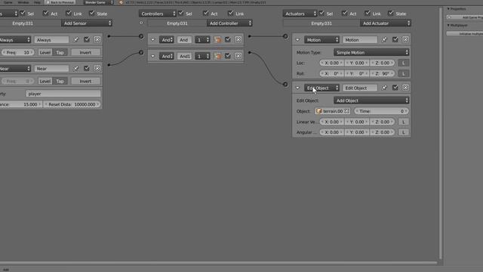Pin the Motion actuator brick
This screenshot has height=272, width=483.
pos(384,39)
